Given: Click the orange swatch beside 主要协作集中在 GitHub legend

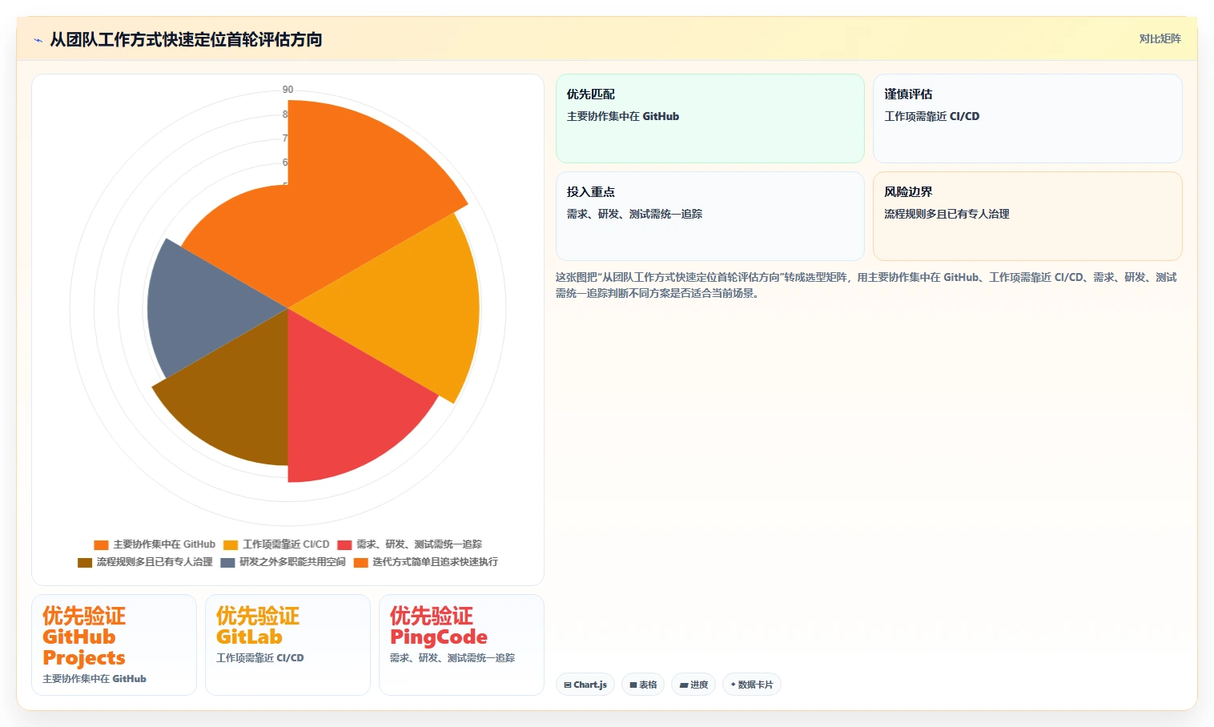Looking at the screenshot, I should 101,544.
